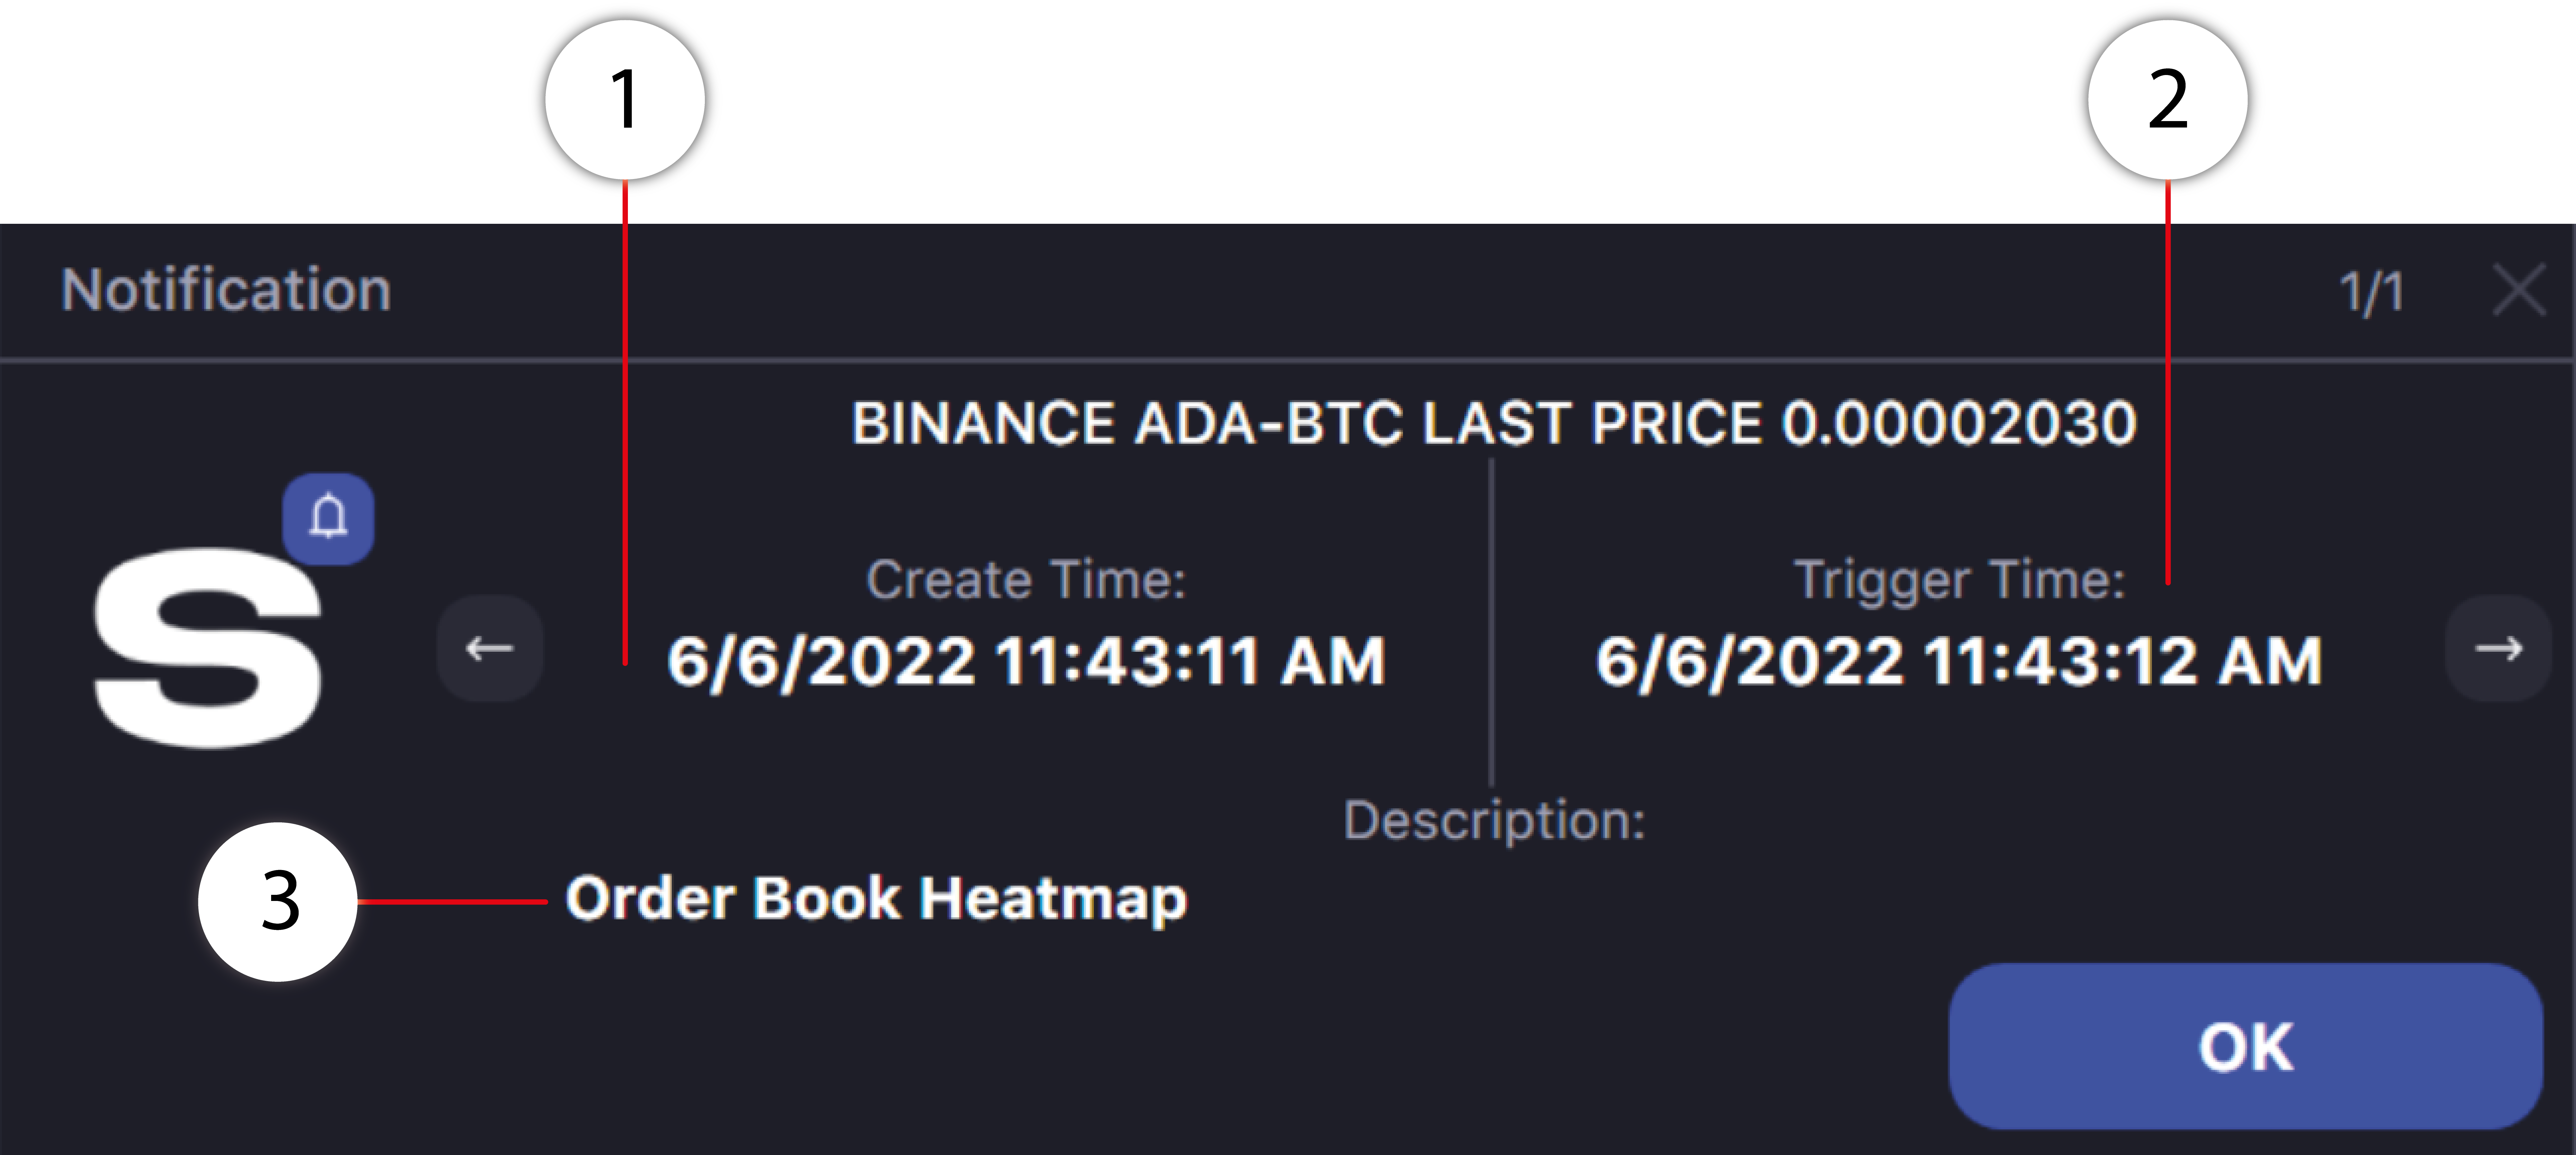Click the Order Book Heatmap description
Viewport: 2576px width, 1155px height.
(x=876, y=898)
